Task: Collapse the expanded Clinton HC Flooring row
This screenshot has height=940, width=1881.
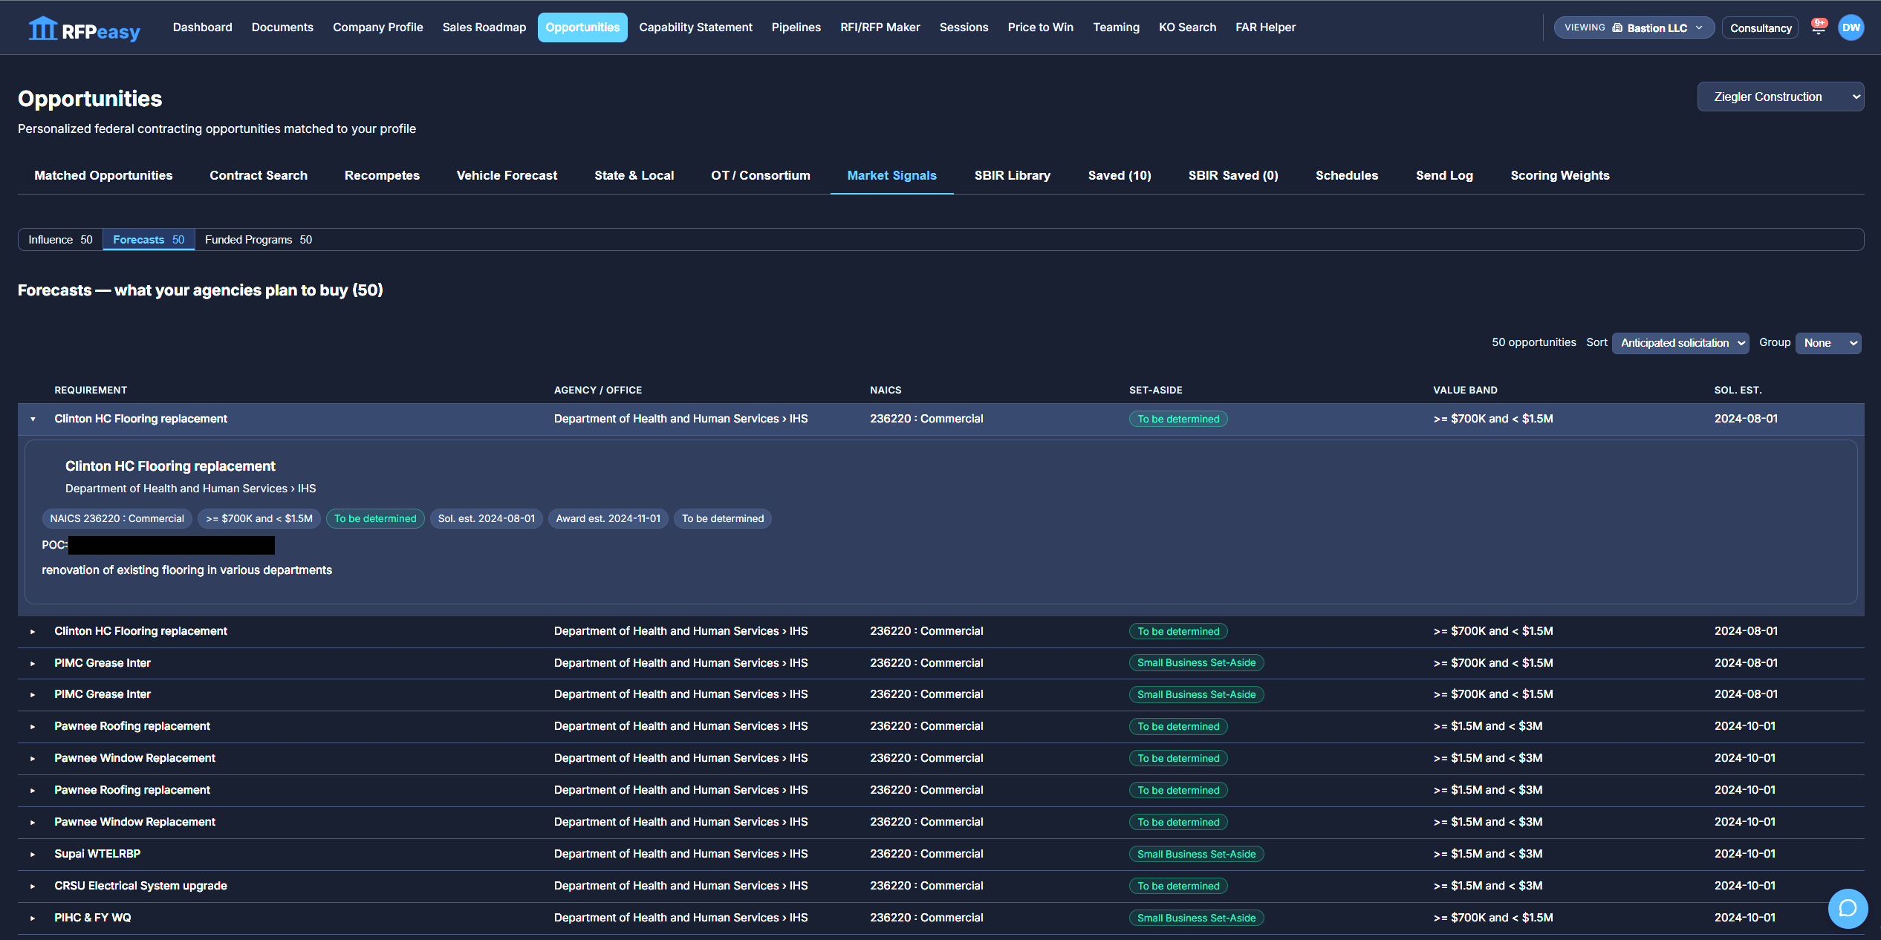Action: [33, 420]
